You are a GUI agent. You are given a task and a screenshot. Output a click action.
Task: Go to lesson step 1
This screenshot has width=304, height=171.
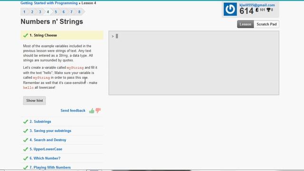tap(24, 12)
